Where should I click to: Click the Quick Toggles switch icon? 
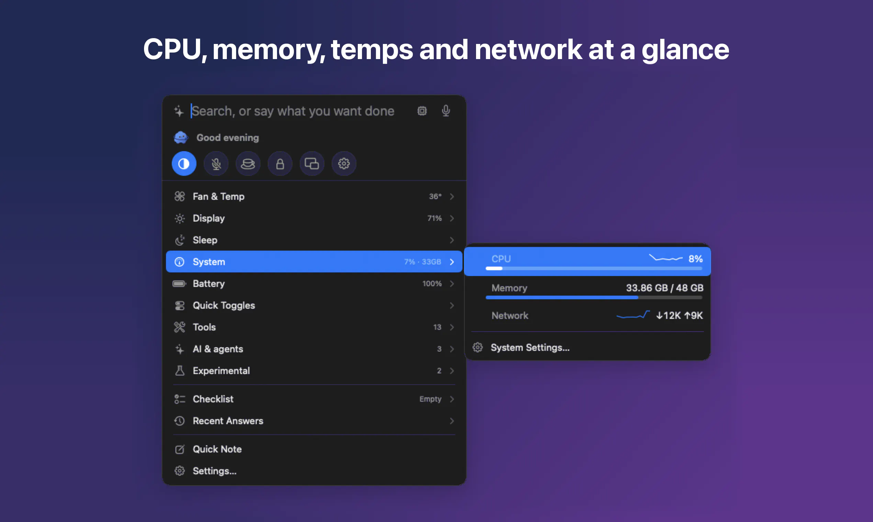click(x=179, y=305)
